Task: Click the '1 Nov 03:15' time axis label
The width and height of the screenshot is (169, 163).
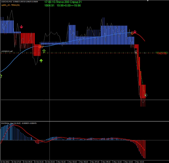Action: (x=72, y=162)
